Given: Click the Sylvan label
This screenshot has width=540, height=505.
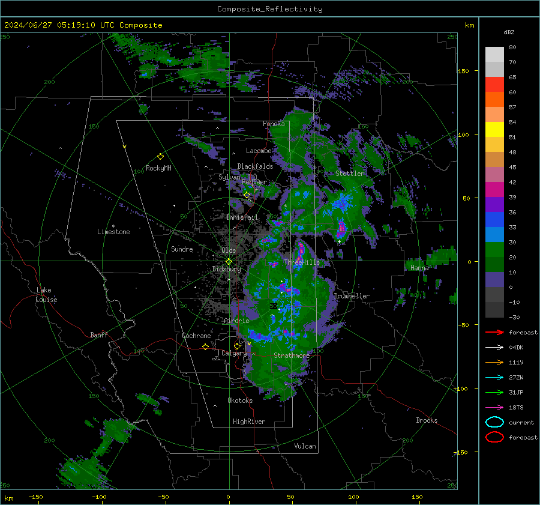Looking at the screenshot, I should 229,177.
